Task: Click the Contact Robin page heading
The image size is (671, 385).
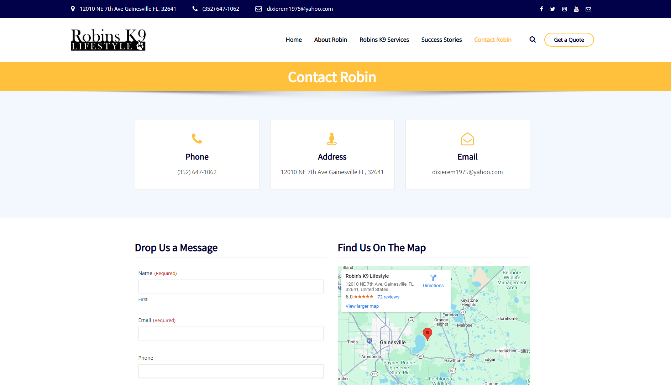Action: [332, 77]
